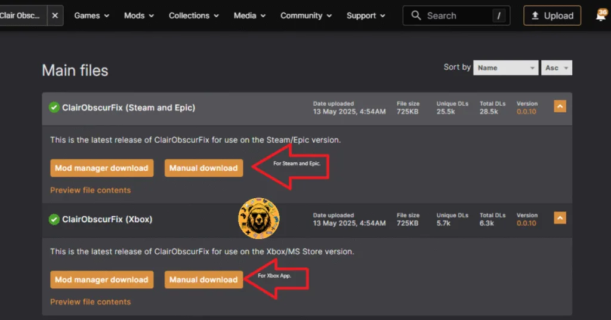Viewport: 611px width, 320px height.
Task: Click the Upload button
Action: [x=552, y=16]
